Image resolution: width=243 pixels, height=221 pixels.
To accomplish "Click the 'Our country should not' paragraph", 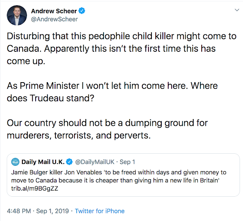I will pyautogui.click(x=106, y=129).
